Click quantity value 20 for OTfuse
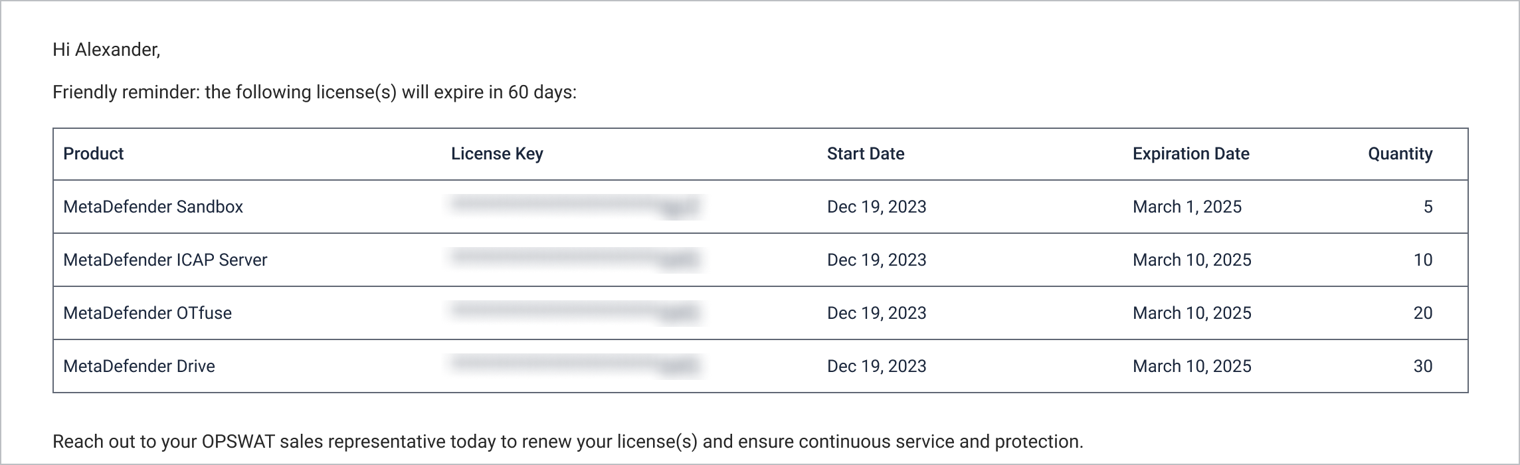 coord(1422,313)
